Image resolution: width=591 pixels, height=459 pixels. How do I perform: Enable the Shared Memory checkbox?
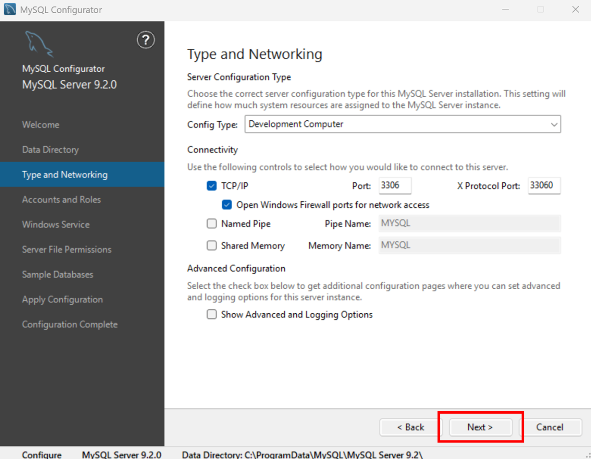(x=211, y=245)
